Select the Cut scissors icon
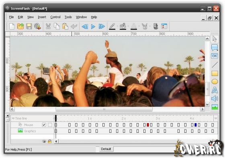225x158 pixels. (48, 26)
